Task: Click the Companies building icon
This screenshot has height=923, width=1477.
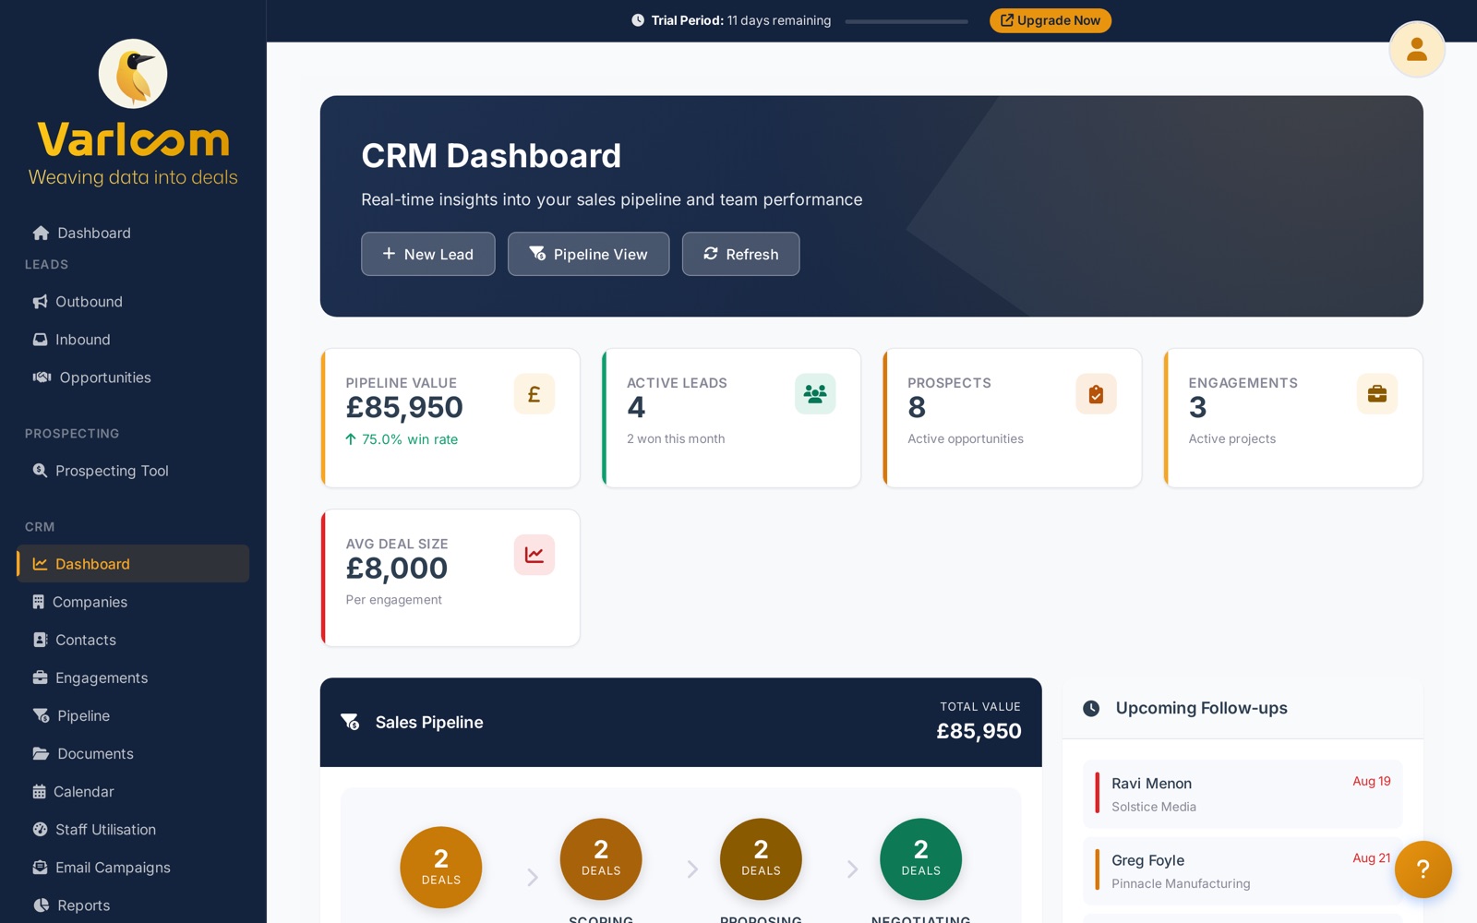Action: pyautogui.click(x=38, y=602)
